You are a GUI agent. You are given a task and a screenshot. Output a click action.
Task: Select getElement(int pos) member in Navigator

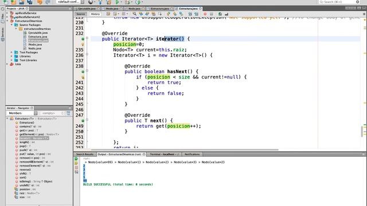(x=39, y=134)
